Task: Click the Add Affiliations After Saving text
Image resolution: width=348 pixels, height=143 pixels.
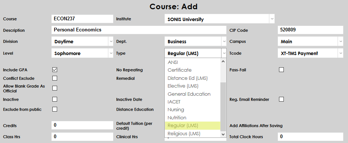Action: coord(256,126)
